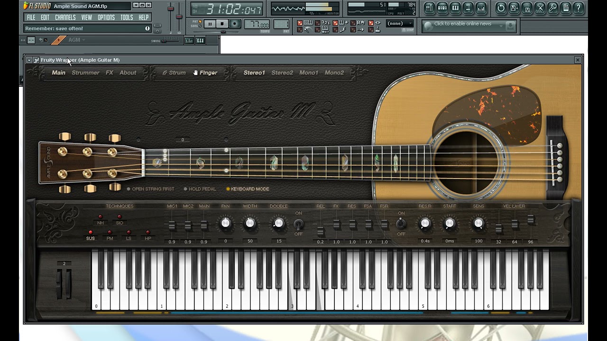Click the online news globe icon
This screenshot has height=341, width=607.
pyautogui.click(x=428, y=27)
